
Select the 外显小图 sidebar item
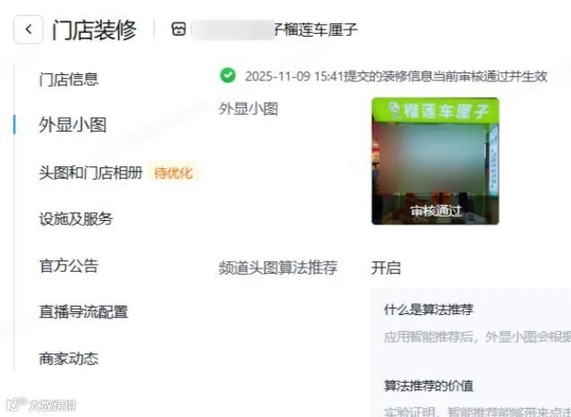click(x=72, y=125)
